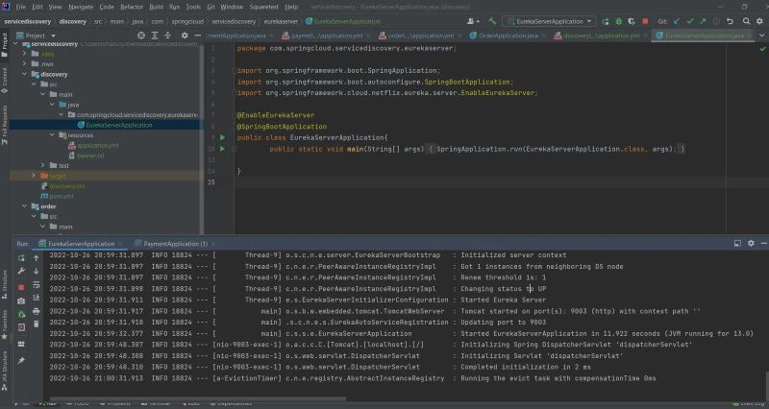This screenshot has width=769, height=409.
Task: Open IDE settings gear in top toolbar
Action: (x=759, y=21)
